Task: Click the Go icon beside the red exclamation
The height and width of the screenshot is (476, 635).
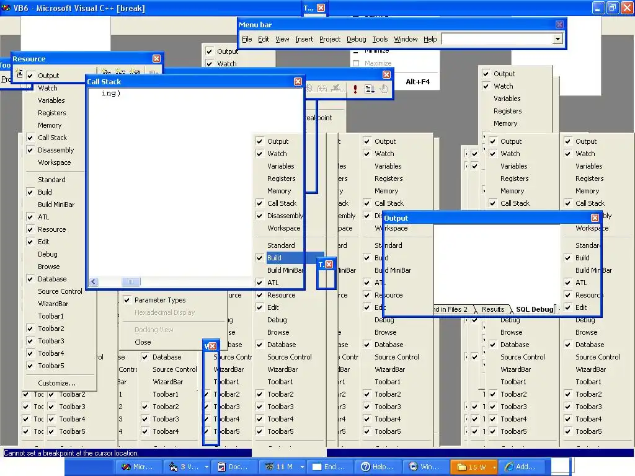Action: pos(370,89)
